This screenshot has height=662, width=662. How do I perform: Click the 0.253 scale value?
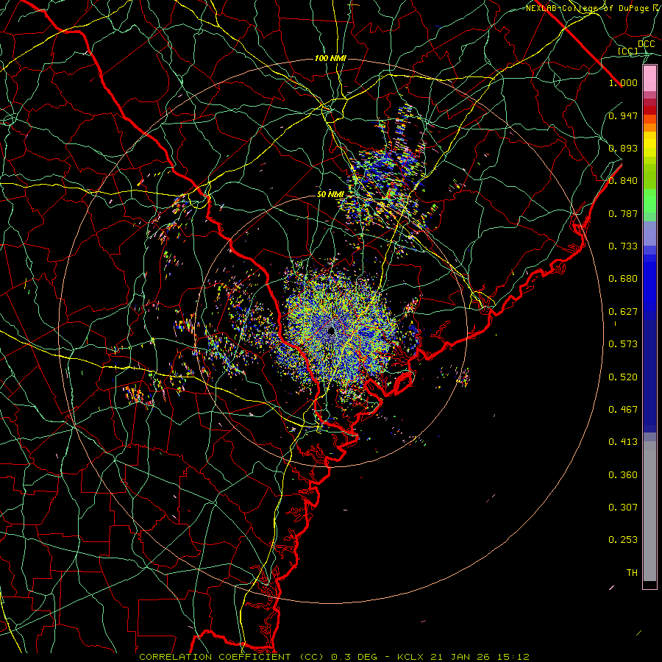[x=623, y=540]
